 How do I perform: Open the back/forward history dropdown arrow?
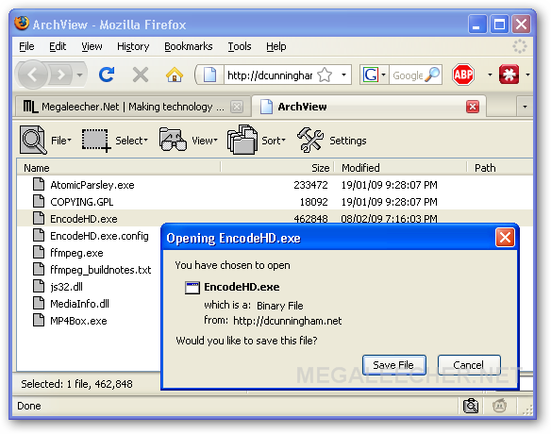tap(80, 75)
